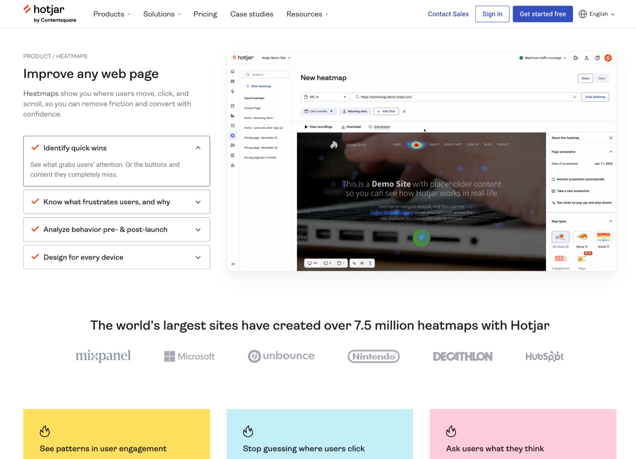
Task: Select the Engagement map type
Action: (x=560, y=261)
